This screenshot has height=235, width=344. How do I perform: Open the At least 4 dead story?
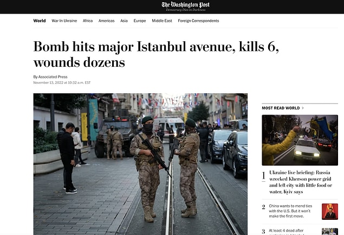[x=286, y=232]
